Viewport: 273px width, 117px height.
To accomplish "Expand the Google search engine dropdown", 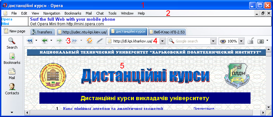I will click(x=213, y=41).
